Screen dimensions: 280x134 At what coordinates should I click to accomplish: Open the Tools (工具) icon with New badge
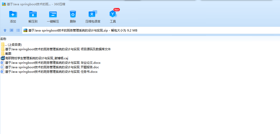click(113, 13)
